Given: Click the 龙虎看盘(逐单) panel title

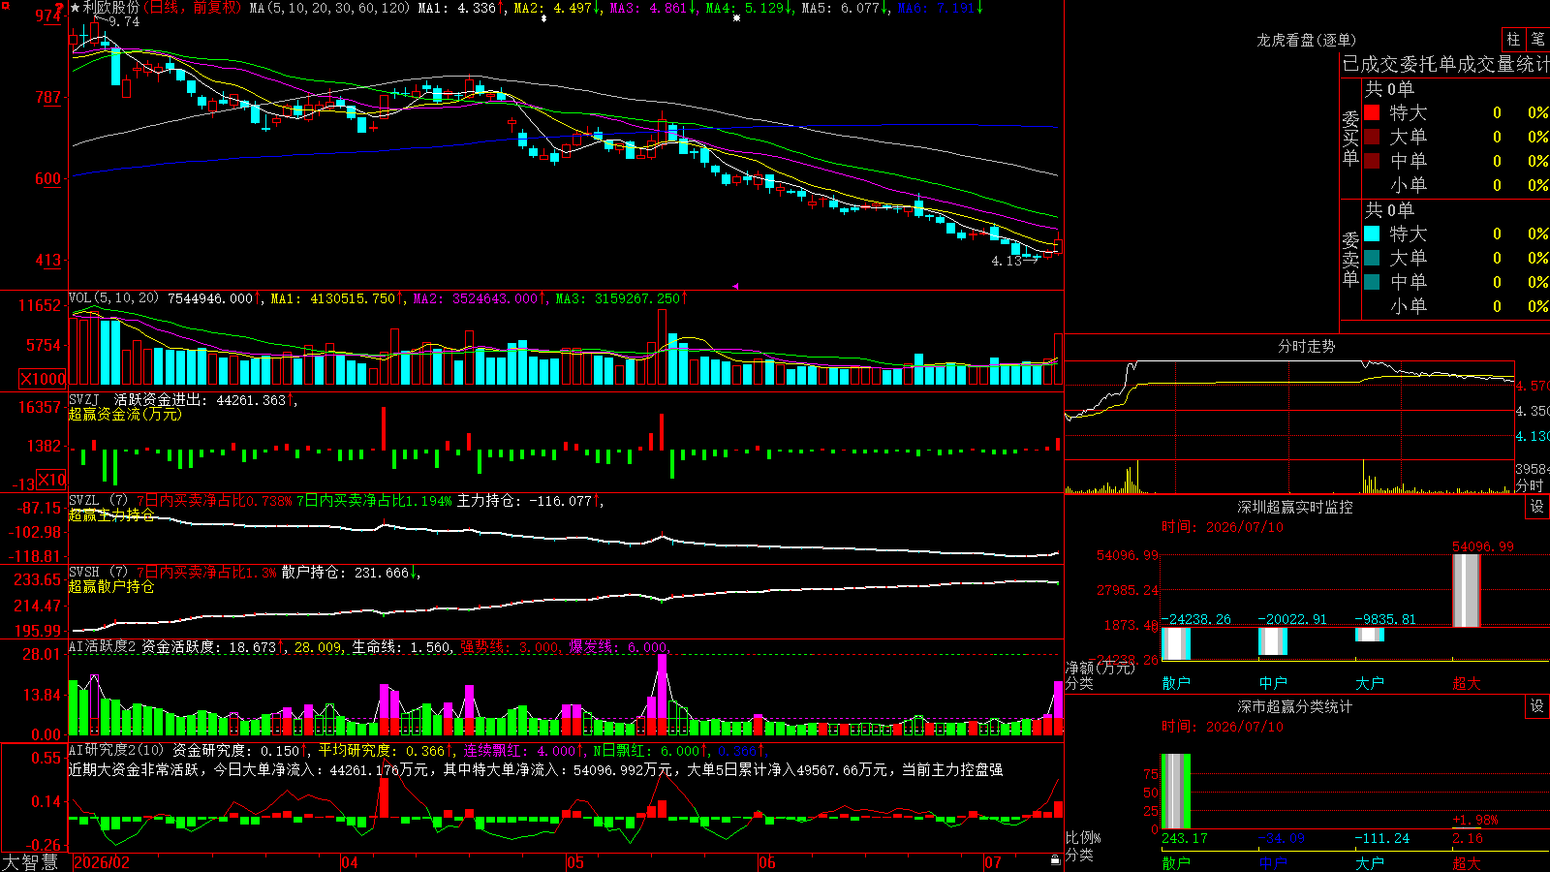Looking at the screenshot, I should click(1306, 40).
